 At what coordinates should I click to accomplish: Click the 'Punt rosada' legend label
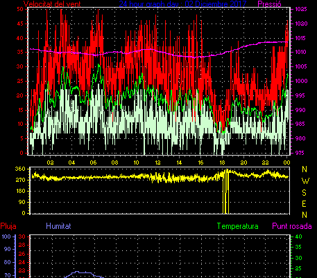(x=292, y=226)
